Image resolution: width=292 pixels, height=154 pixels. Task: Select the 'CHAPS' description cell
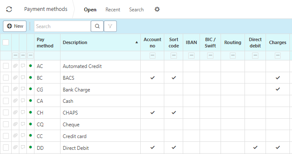pyautogui.click(x=100, y=112)
